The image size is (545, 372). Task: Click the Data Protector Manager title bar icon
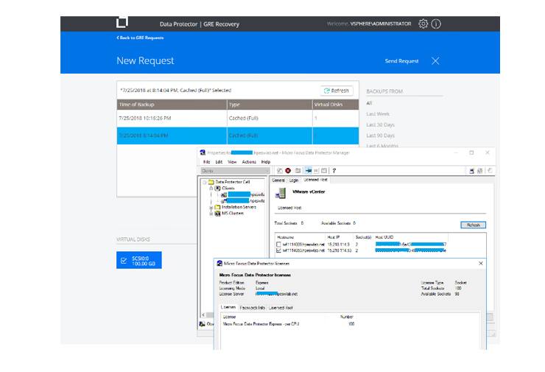click(203, 152)
